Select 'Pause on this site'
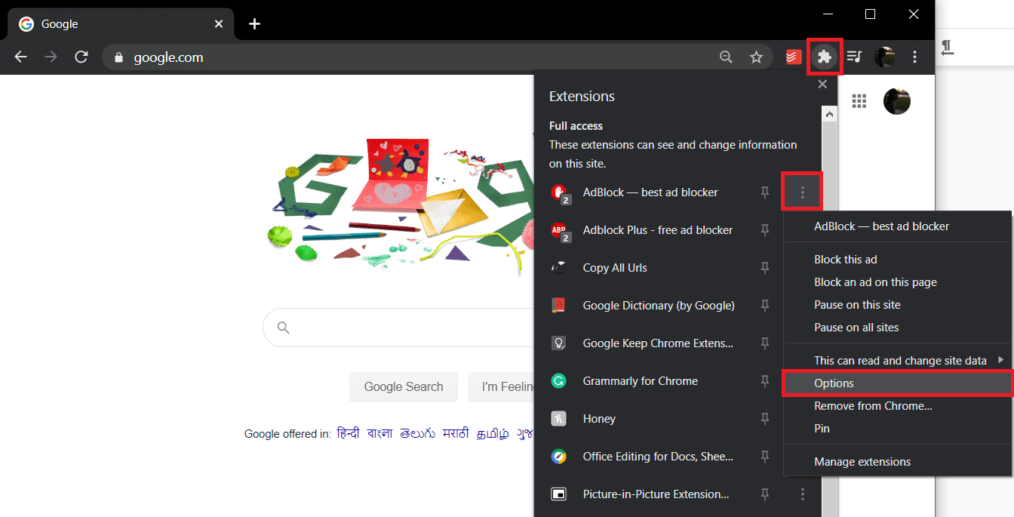This screenshot has width=1014, height=517. (x=898, y=305)
